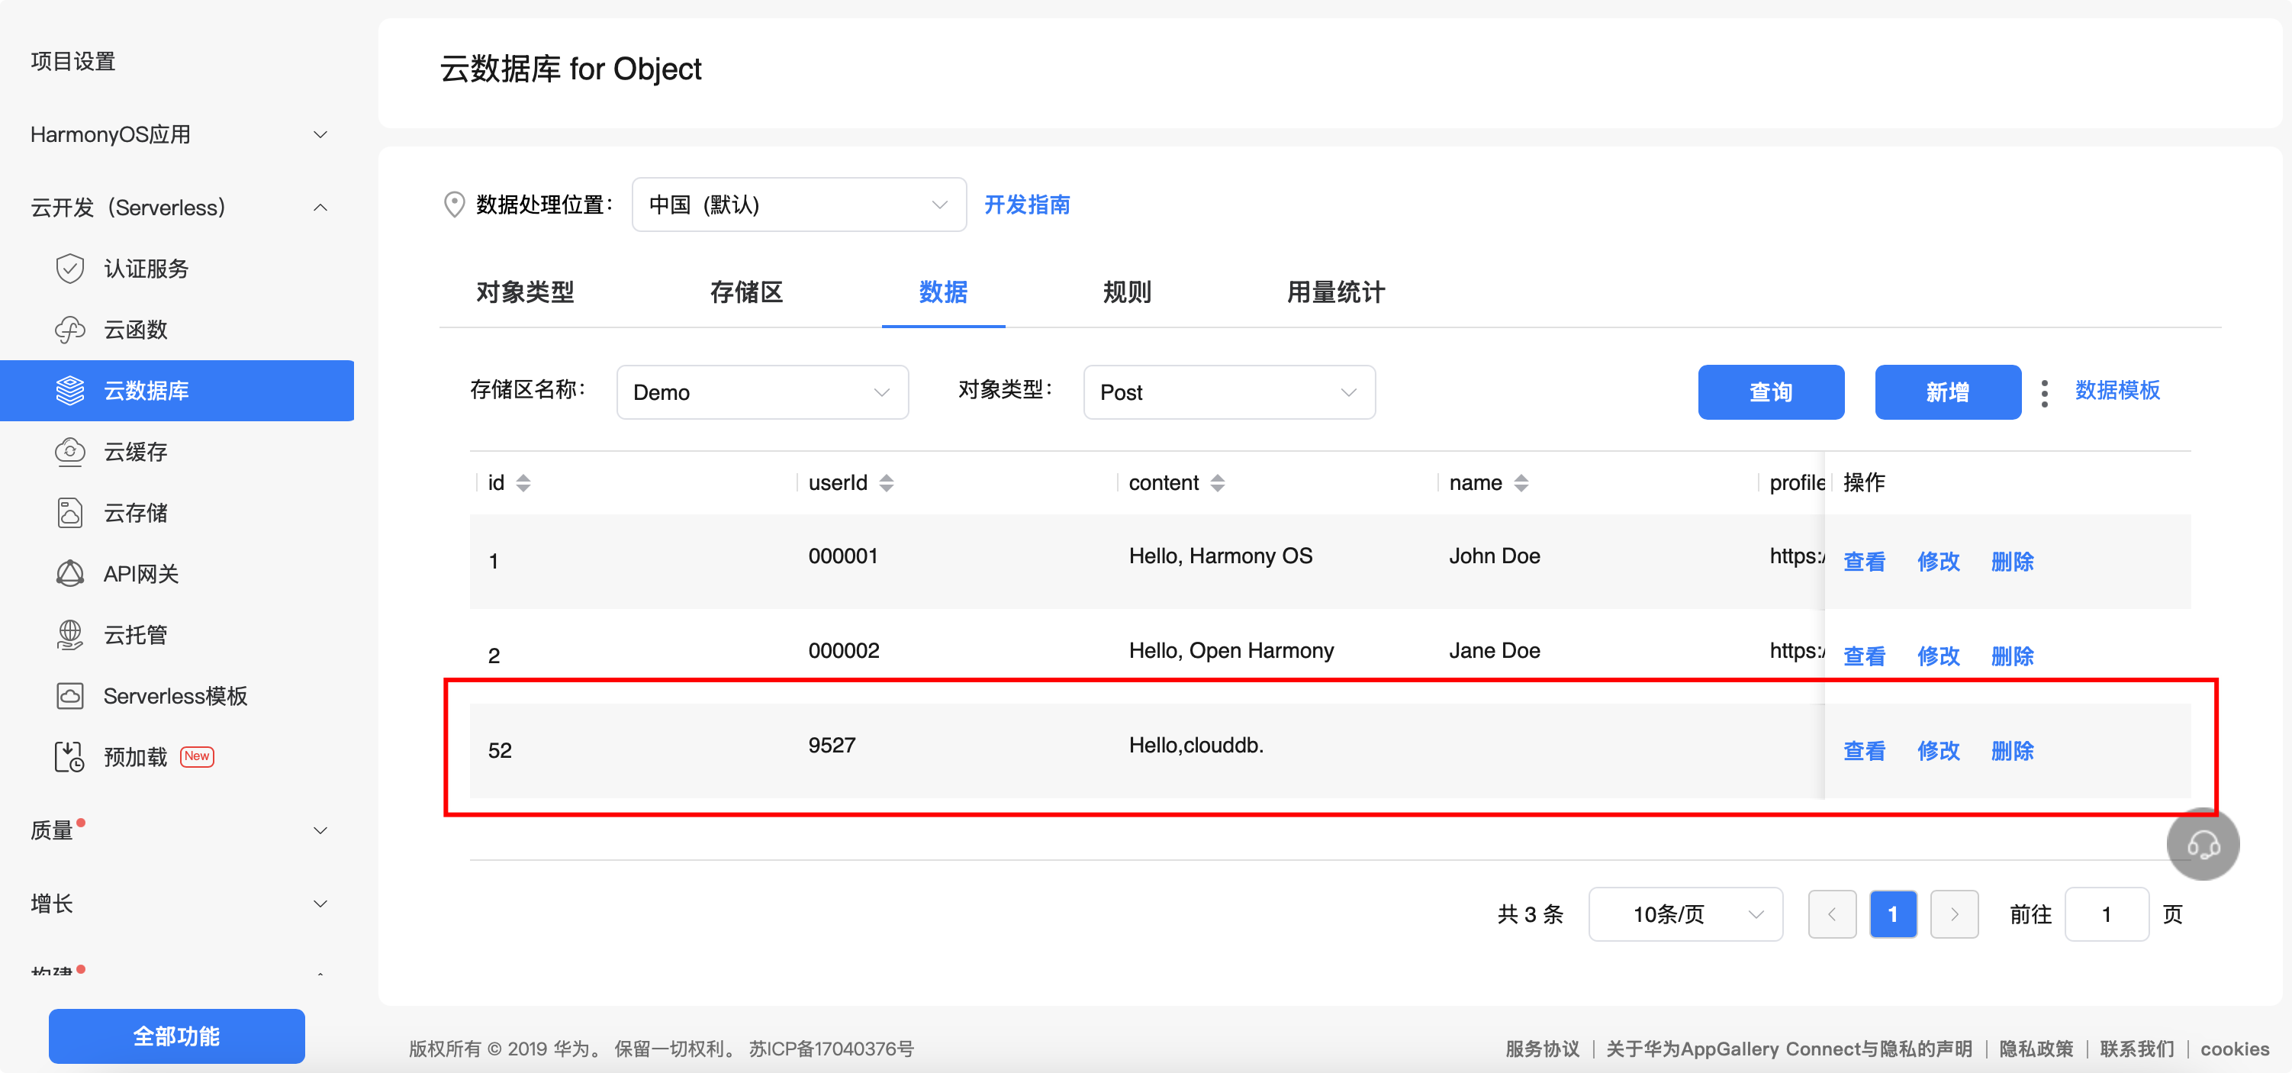Click page number 1 button

point(1894,914)
